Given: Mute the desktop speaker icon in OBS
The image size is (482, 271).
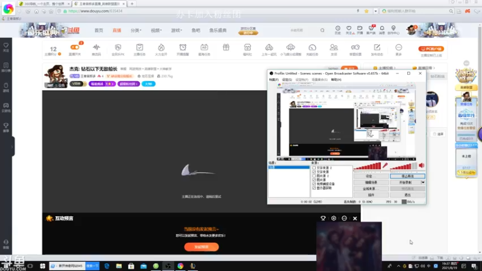Looking at the screenshot, I should tap(422, 166).
